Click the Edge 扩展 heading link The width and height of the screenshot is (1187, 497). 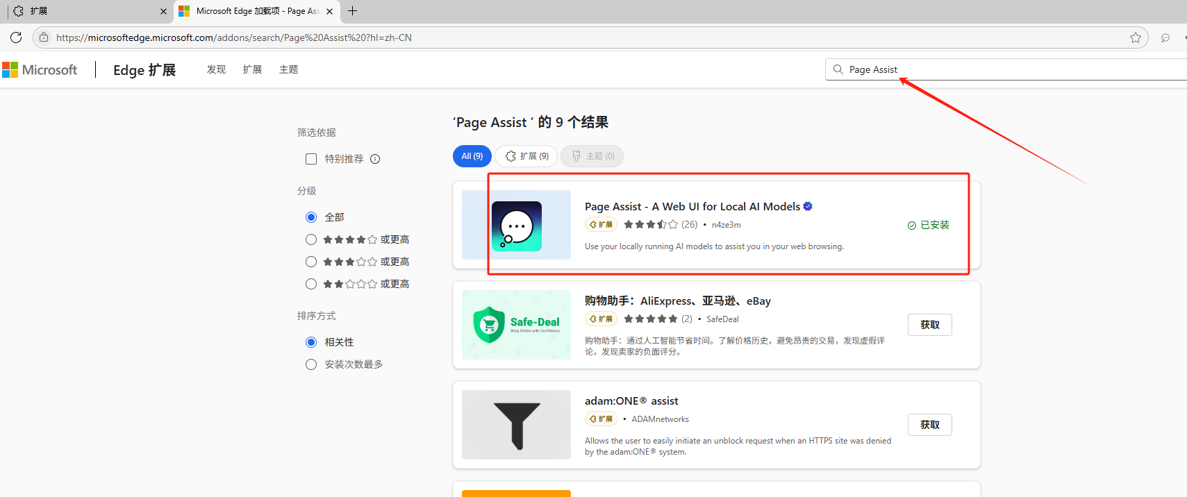point(144,69)
